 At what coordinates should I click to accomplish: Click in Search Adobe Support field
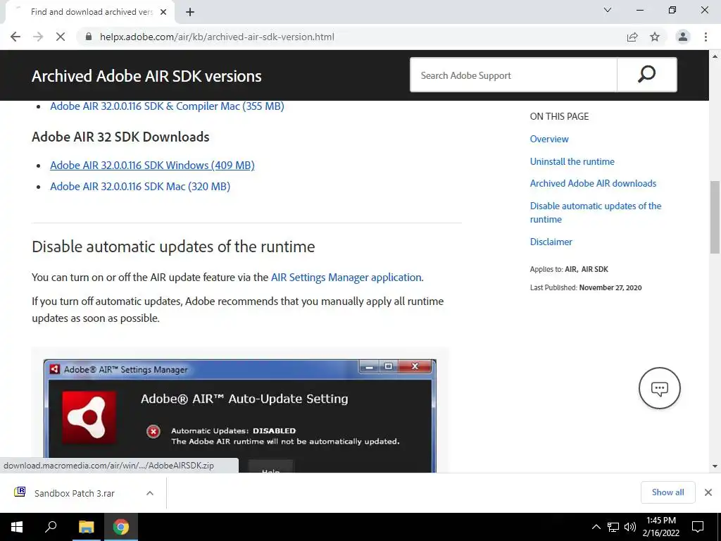(x=513, y=75)
